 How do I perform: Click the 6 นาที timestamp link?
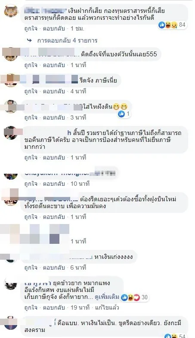[78, 267]
